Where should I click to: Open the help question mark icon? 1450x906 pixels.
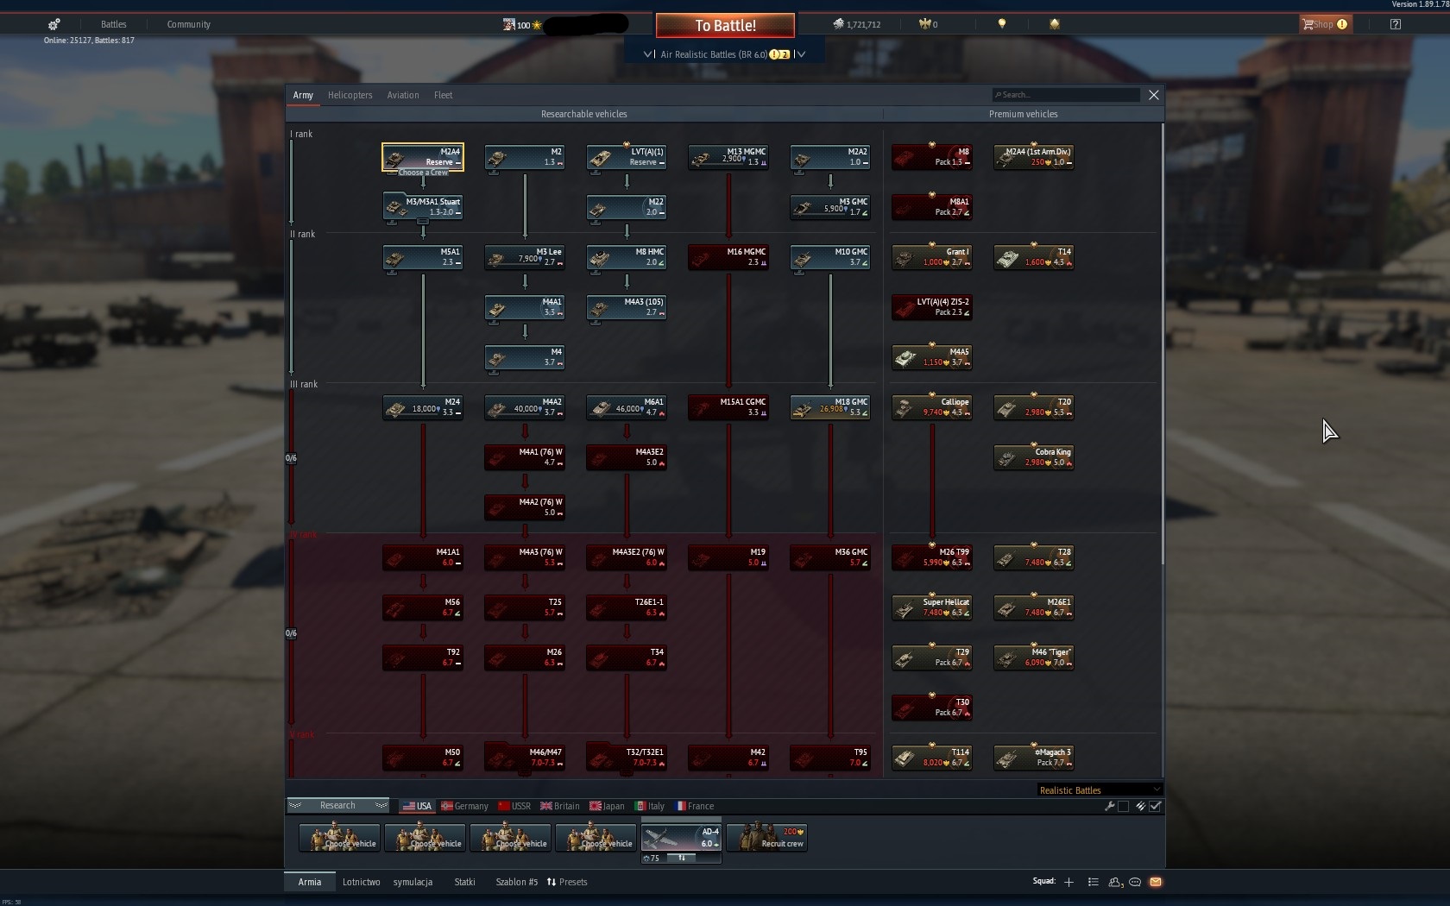point(1396,24)
